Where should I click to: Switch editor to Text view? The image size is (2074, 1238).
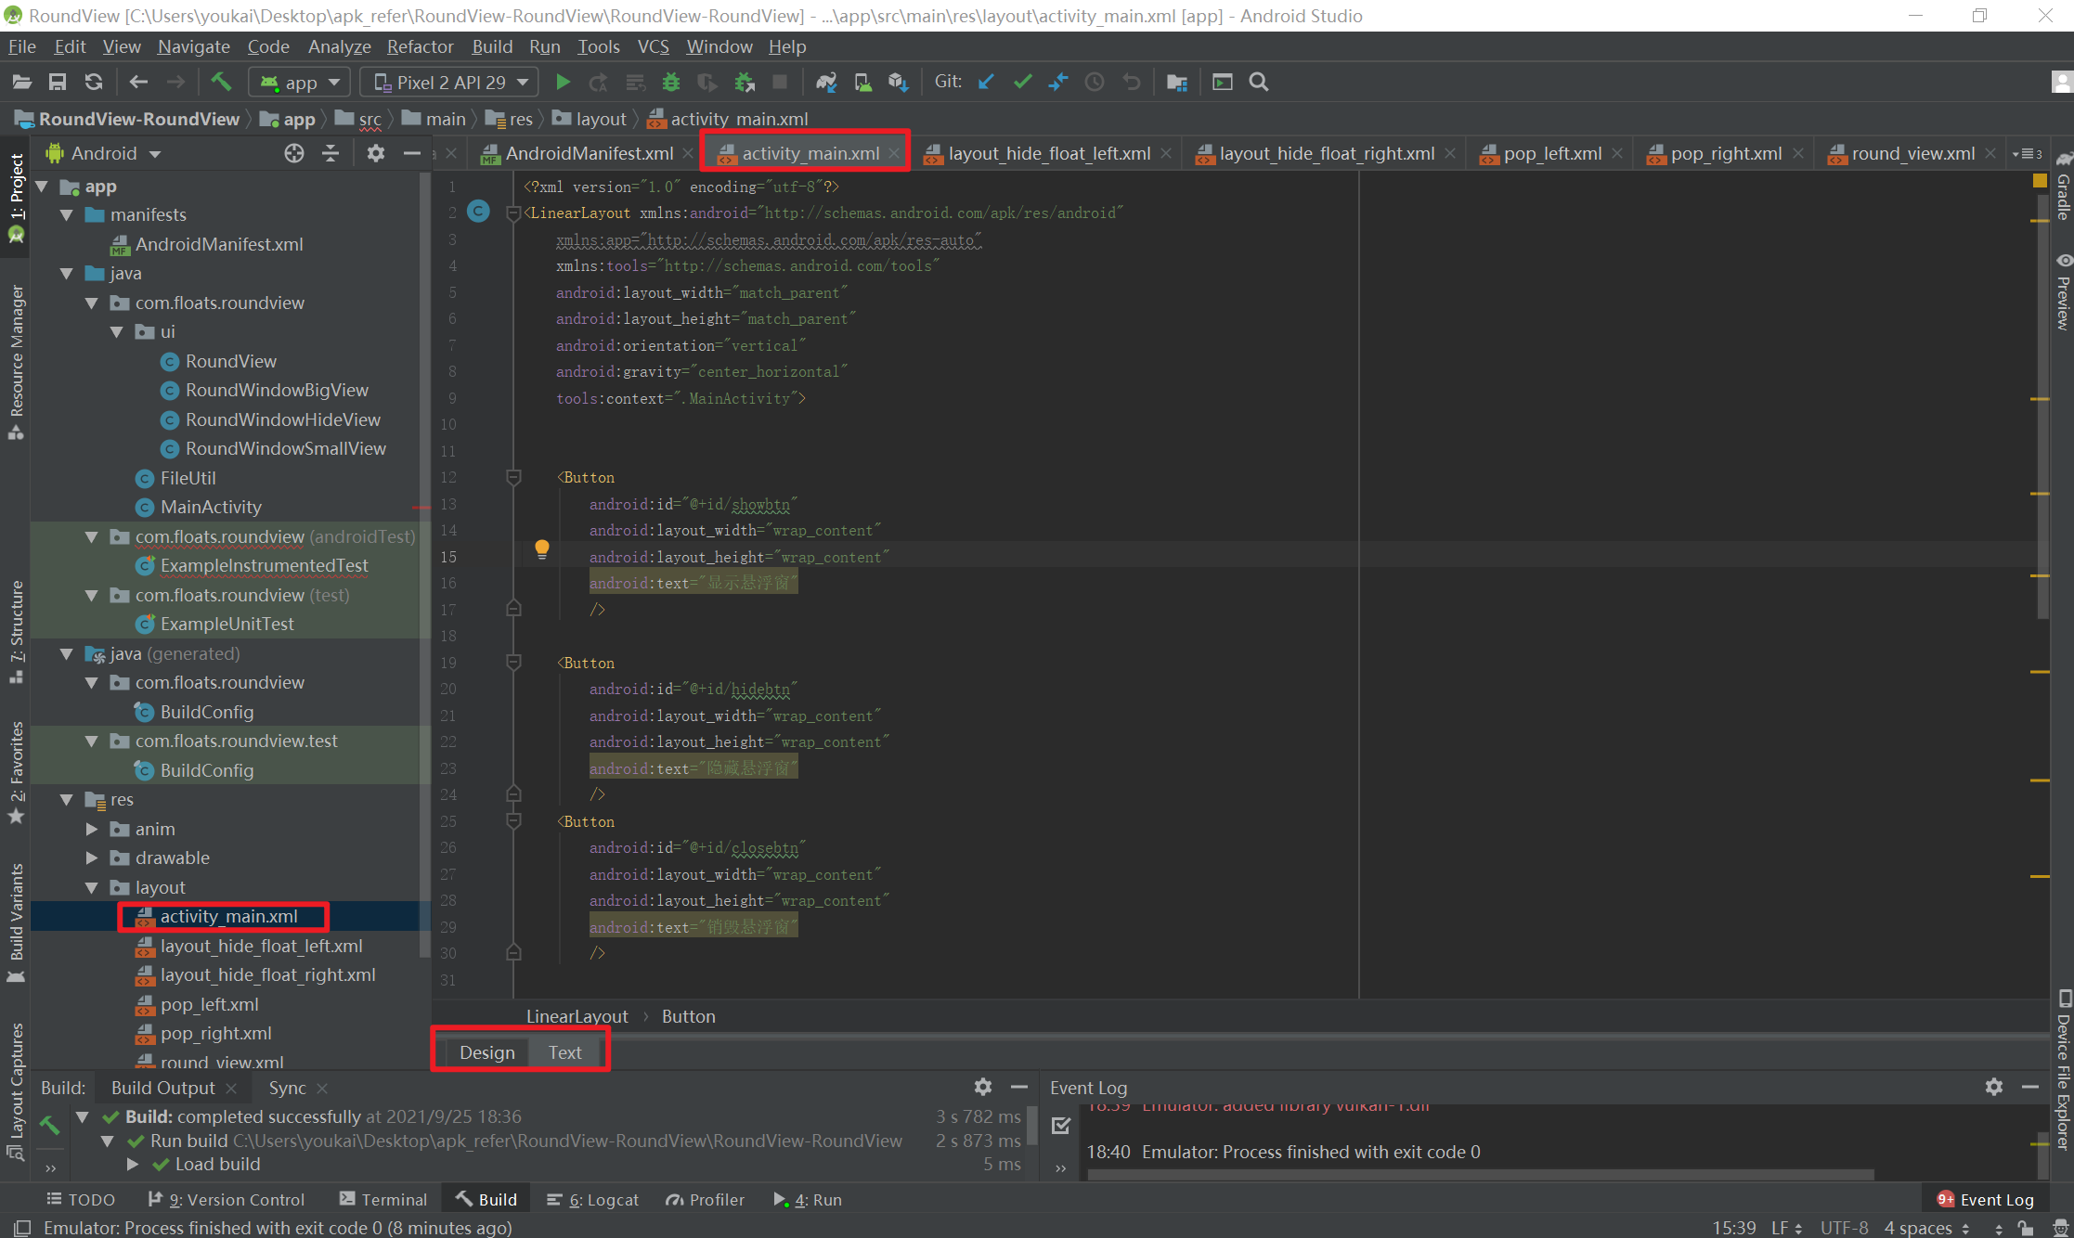tap(564, 1052)
